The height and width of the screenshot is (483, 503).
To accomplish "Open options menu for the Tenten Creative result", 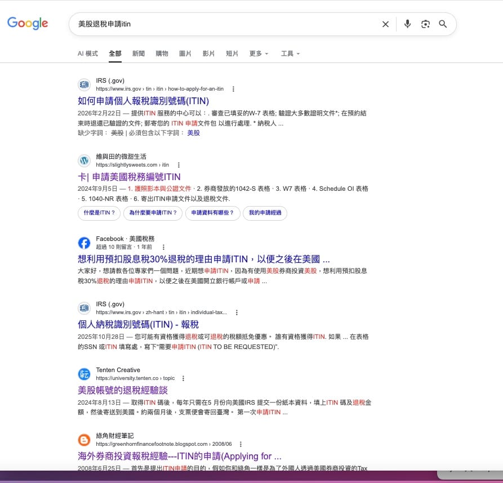I will click(183, 378).
